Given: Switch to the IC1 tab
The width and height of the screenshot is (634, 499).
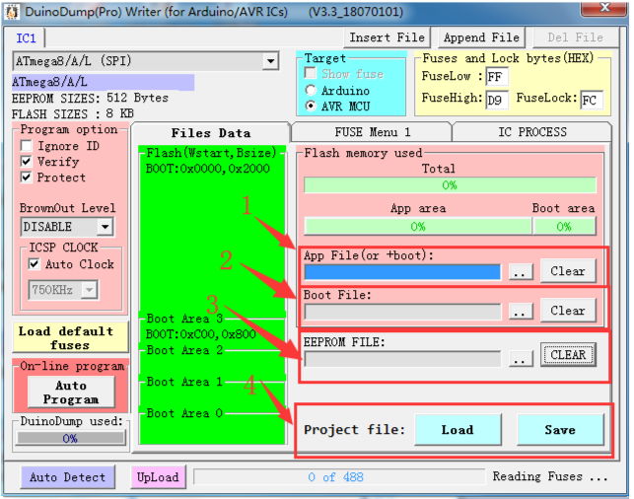Looking at the screenshot, I should click(x=26, y=38).
